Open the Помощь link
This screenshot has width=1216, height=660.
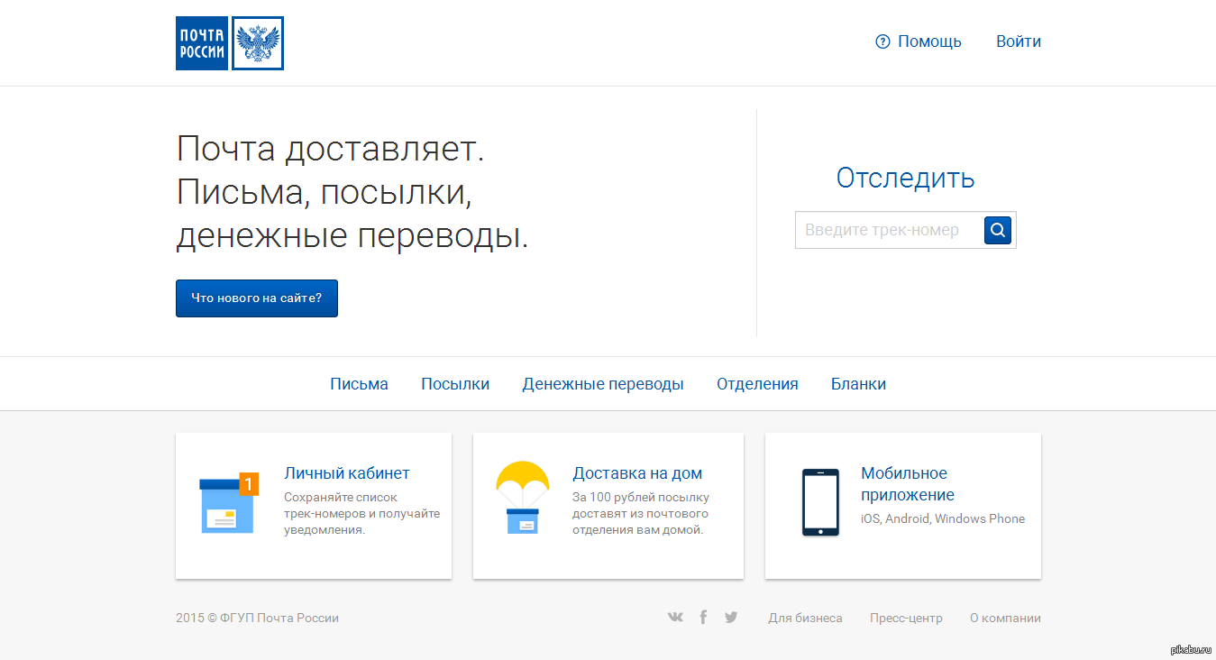929,41
